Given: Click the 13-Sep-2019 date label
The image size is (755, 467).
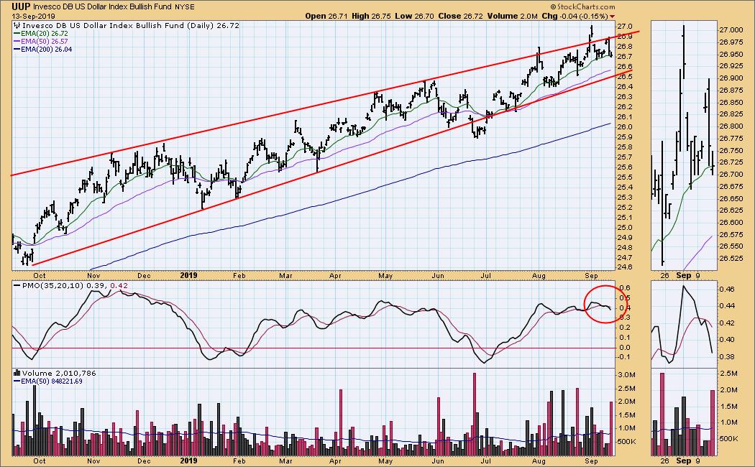Looking at the screenshot, I should click(x=34, y=17).
